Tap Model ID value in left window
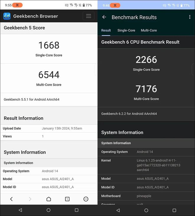195x216 pixels. 58,187
